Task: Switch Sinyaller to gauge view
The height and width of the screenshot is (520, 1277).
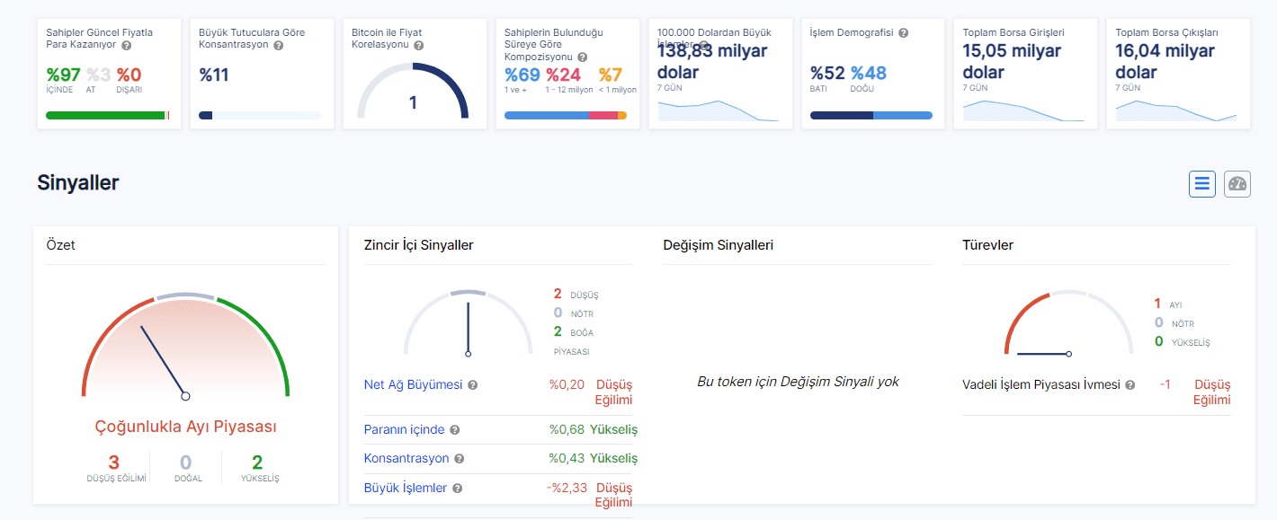Action: click(1237, 184)
